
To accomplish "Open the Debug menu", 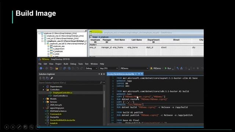I will tap(73, 64).
